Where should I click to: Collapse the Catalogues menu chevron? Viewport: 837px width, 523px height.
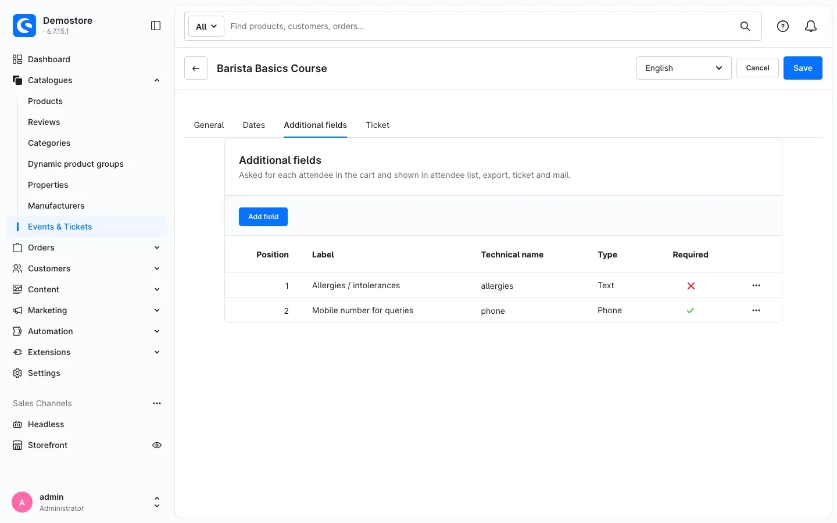click(157, 80)
